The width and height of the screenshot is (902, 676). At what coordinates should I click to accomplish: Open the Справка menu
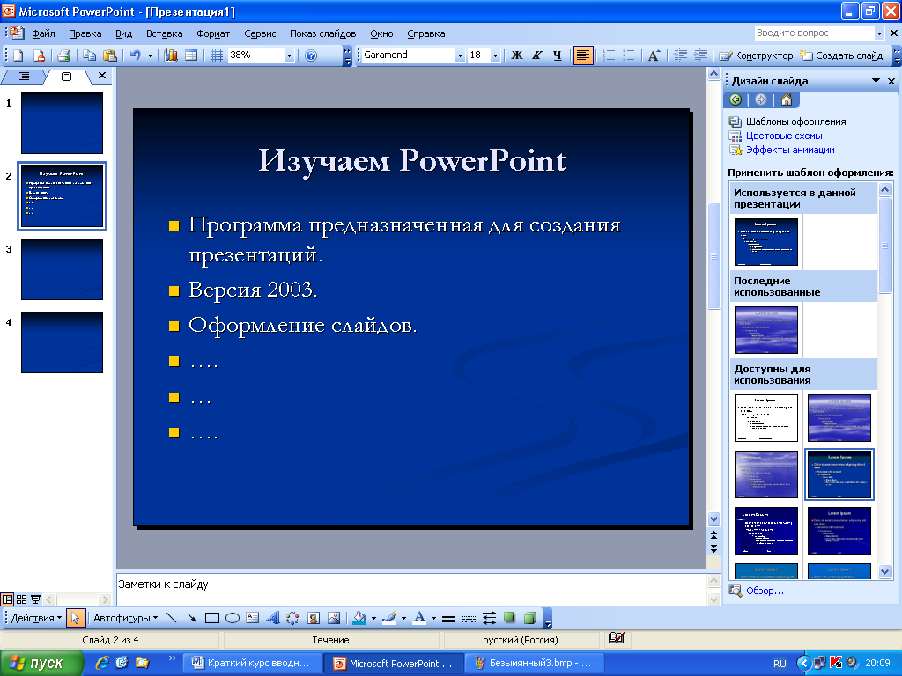(425, 33)
